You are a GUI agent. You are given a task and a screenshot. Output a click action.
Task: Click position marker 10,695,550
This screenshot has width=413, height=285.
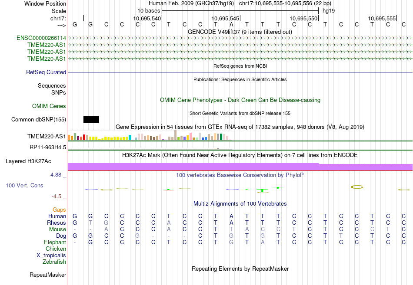coord(303,18)
